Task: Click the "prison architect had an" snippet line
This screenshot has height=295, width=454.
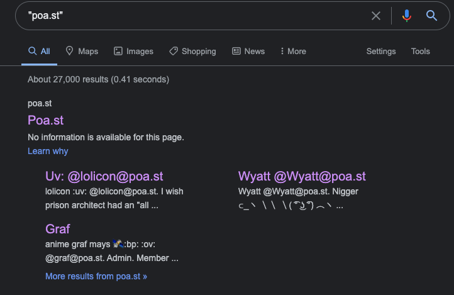Action: [102, 205]
